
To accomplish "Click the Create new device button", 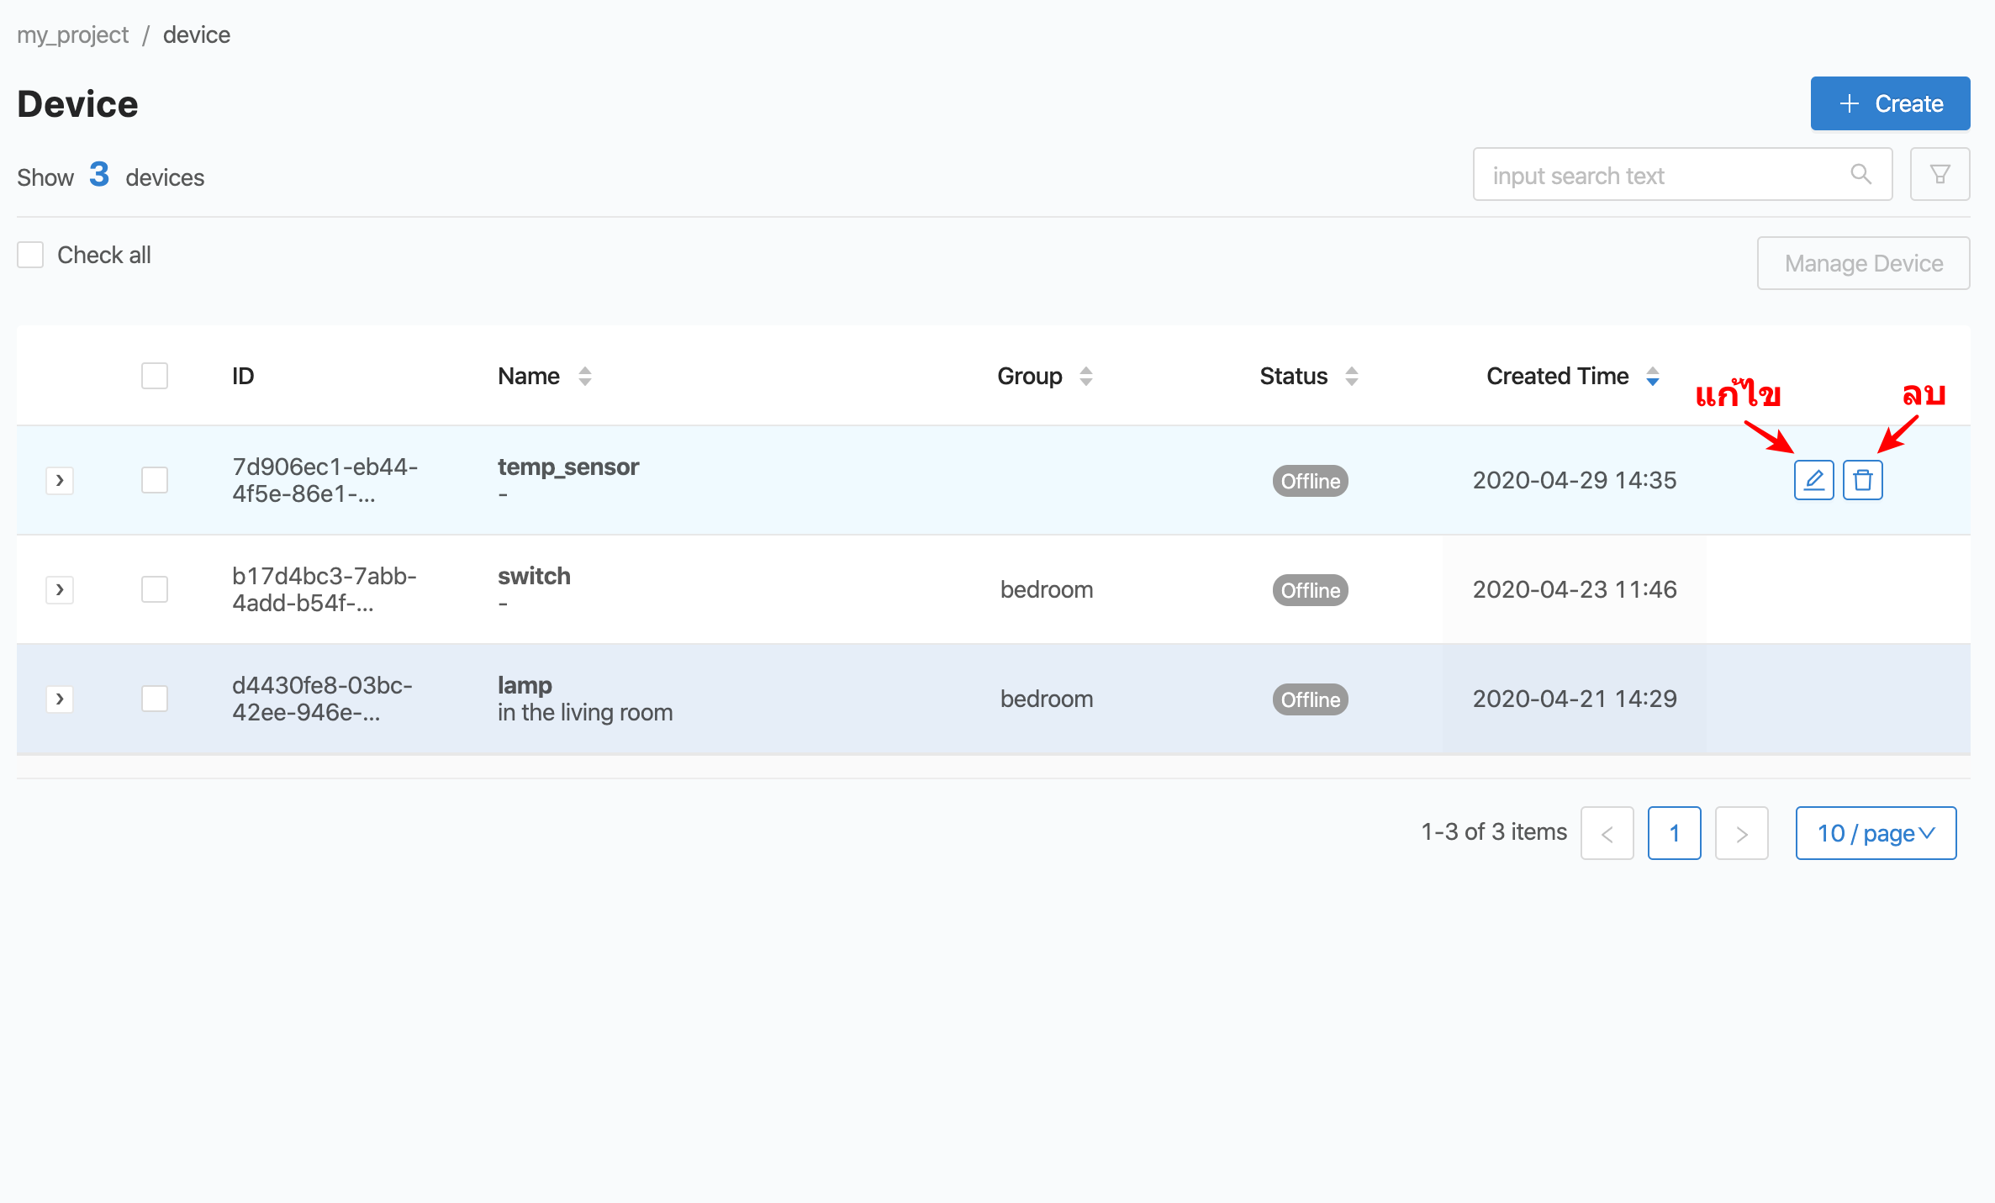I will pos(1890,103).
